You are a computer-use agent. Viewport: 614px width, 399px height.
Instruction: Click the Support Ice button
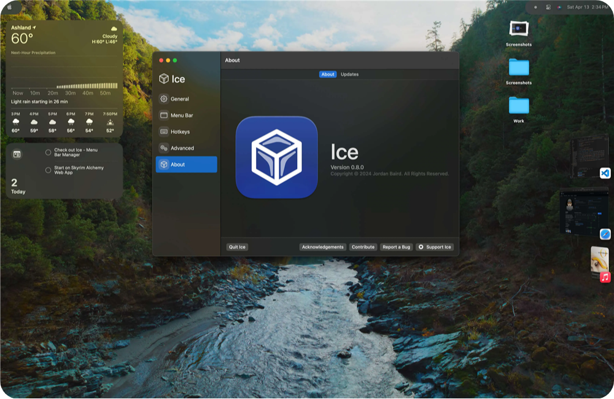435,247
